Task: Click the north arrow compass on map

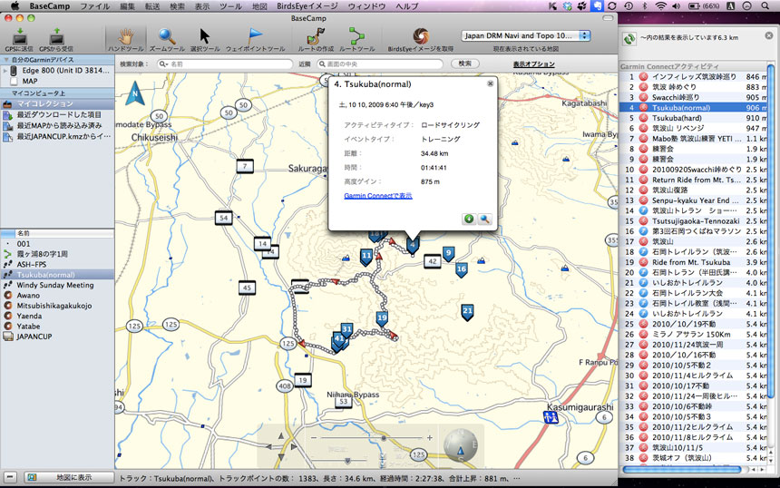Action: click(x=135, y=93)
